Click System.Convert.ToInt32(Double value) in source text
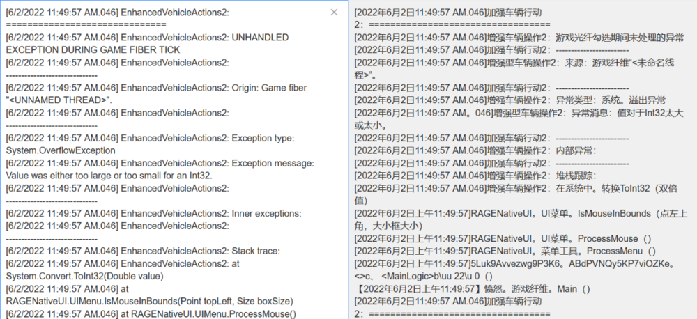Screen dimensions: 697x319 pos(84,277)
